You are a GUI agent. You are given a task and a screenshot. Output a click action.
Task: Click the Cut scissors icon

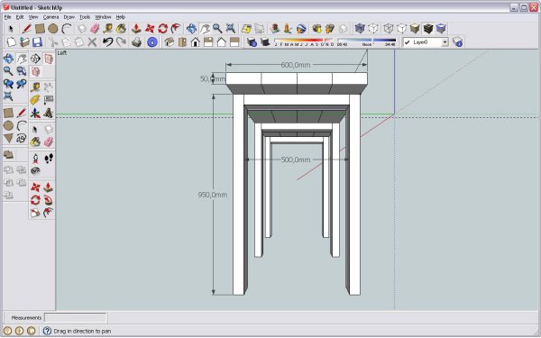[x=53, y=42]
